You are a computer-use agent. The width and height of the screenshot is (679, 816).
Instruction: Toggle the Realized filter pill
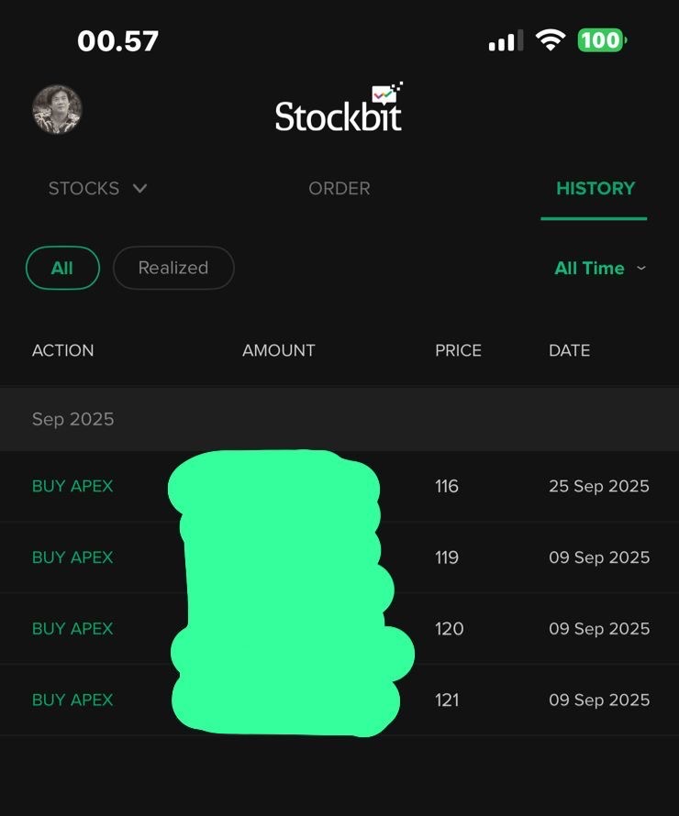click(173, 268)
